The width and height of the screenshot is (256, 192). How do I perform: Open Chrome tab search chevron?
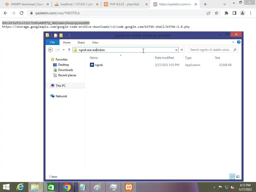pos(225,4)
